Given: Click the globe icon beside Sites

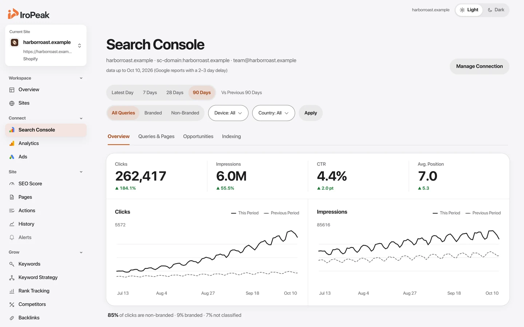Looking at the screenshot, I should click(12, 103).
